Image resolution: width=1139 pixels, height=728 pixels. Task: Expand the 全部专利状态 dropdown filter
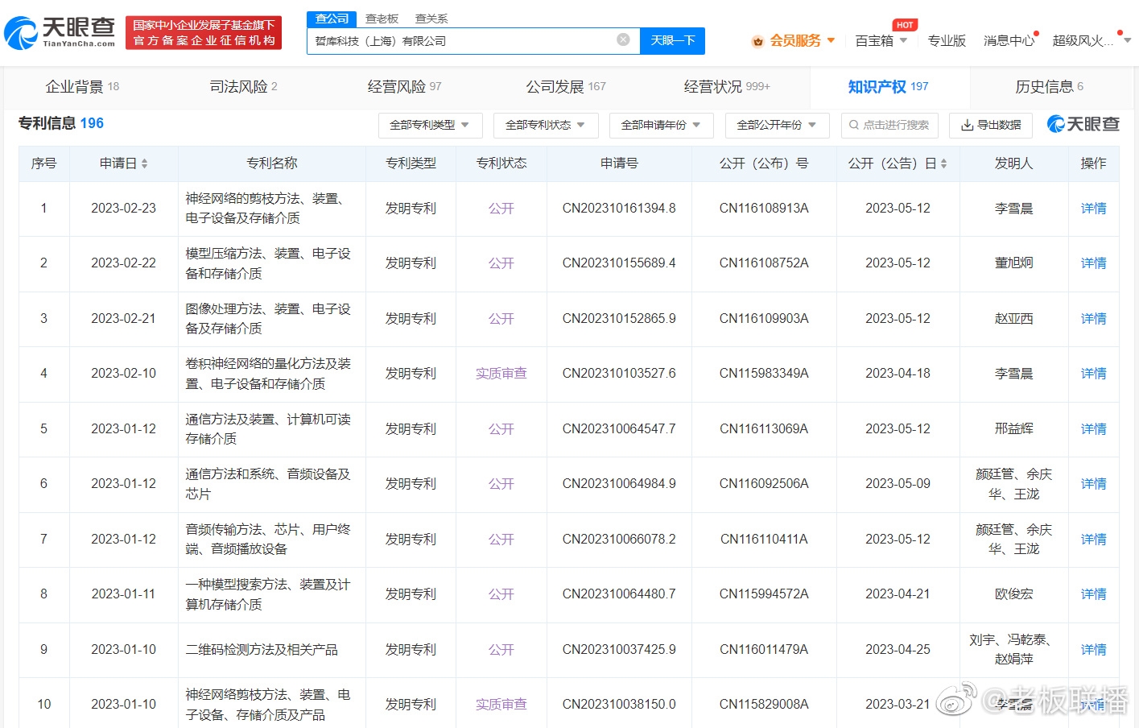pyautogui.click(x=545, y=125)
